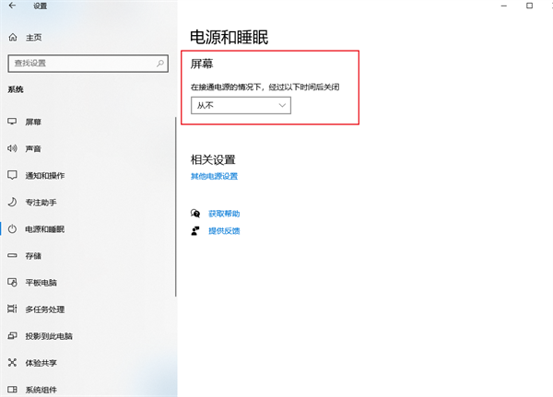Open the 从不 screen timeout dropdown
The height and width of the screenshot is (397, 553).
click(241, 105)
